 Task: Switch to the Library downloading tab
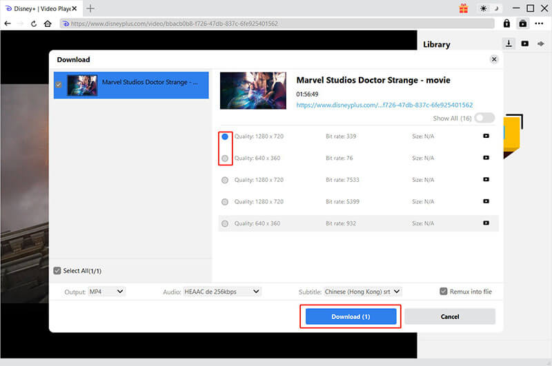(x=509, y=43)
